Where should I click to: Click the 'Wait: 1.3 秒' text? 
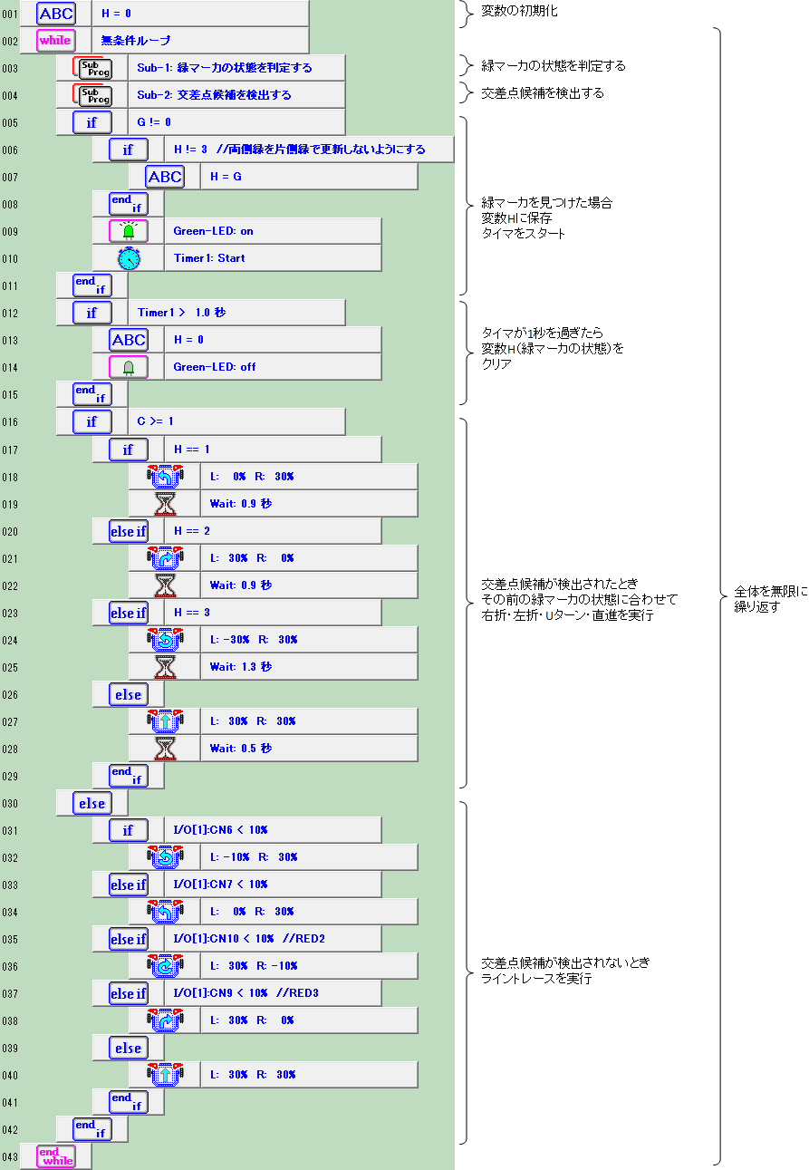(240, 666)
